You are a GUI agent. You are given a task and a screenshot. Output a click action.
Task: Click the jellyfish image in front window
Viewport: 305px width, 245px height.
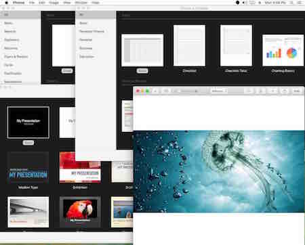tap(219, 171)
